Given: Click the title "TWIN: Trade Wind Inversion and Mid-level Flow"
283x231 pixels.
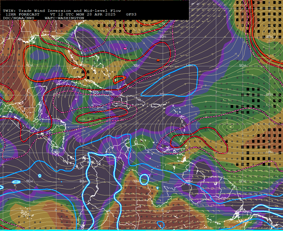Looking at the screenshot, I should click(62, 11).
